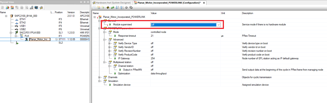
Task: Click the Optimization data throughput value
Action: [159, 73]
